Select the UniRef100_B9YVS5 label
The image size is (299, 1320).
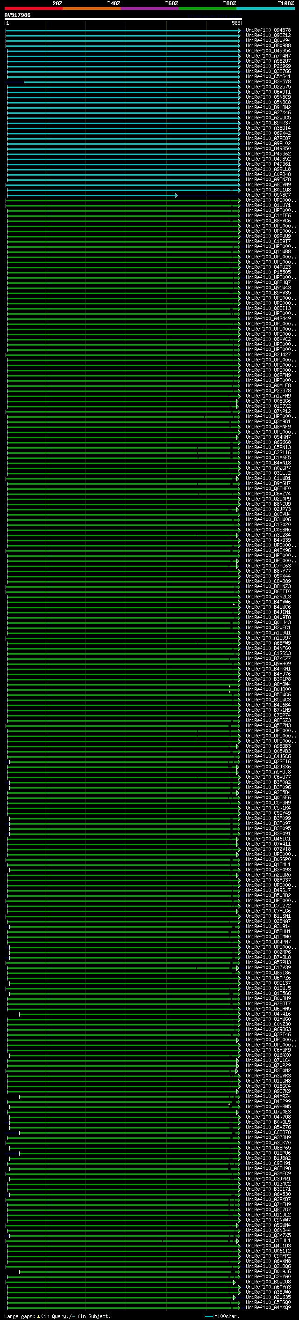268,293
